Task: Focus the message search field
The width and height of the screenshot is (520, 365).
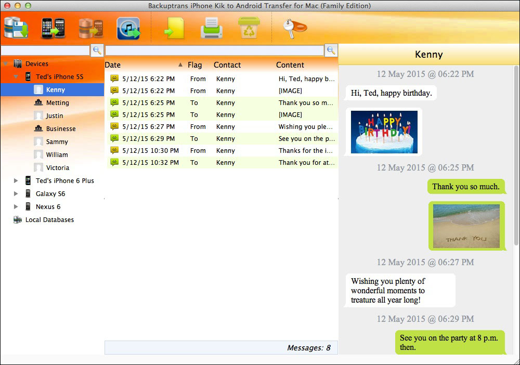Action: point(215,50)
